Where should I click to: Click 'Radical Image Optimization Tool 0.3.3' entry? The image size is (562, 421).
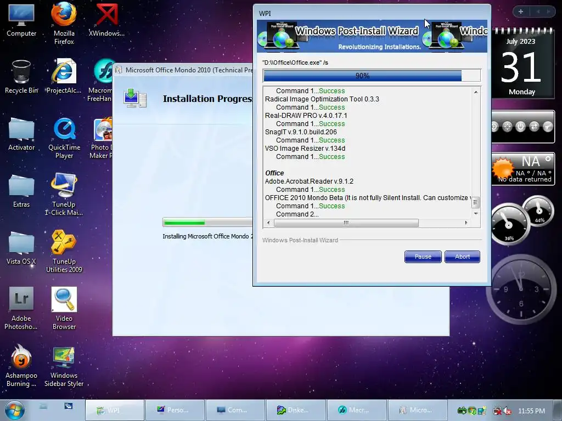point(322,99)
